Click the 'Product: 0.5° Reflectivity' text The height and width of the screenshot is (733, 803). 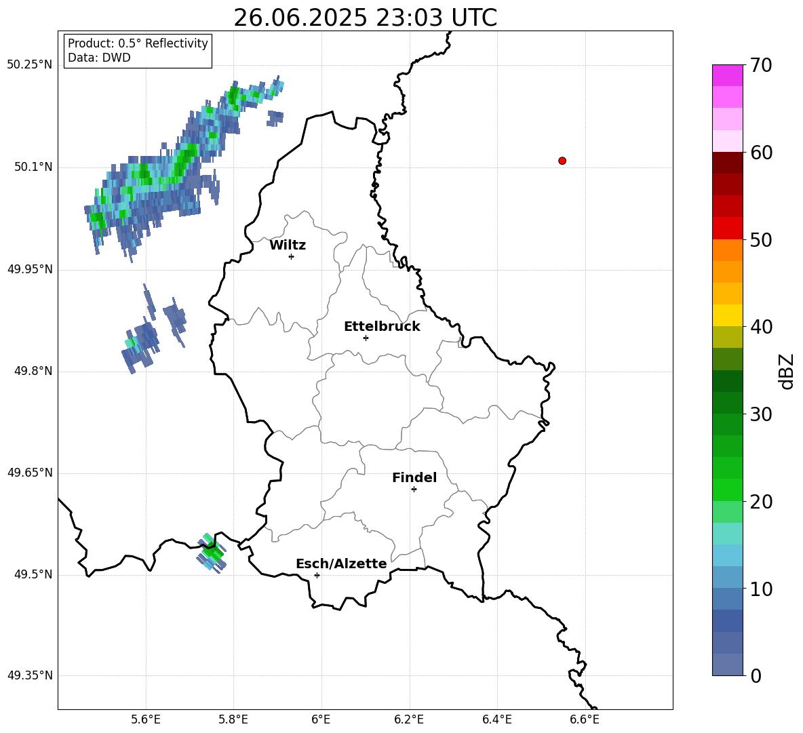(x=138, y=43)
